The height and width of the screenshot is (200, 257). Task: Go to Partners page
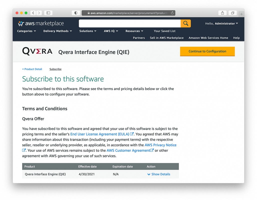(x=139, y=38)
